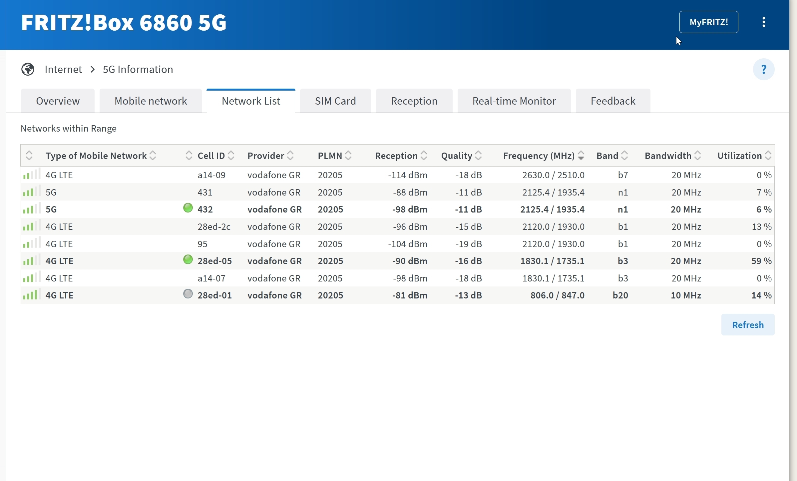Click the signal bars icon in the 28ed-01 row
This screenshot has height=481, width=797.
[x=32, y=294]
